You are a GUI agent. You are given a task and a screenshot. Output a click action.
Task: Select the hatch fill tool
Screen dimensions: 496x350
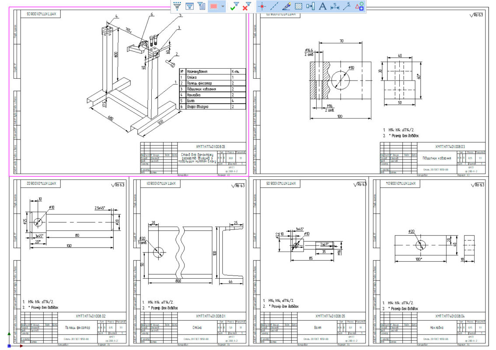click(x=299, y=6)
